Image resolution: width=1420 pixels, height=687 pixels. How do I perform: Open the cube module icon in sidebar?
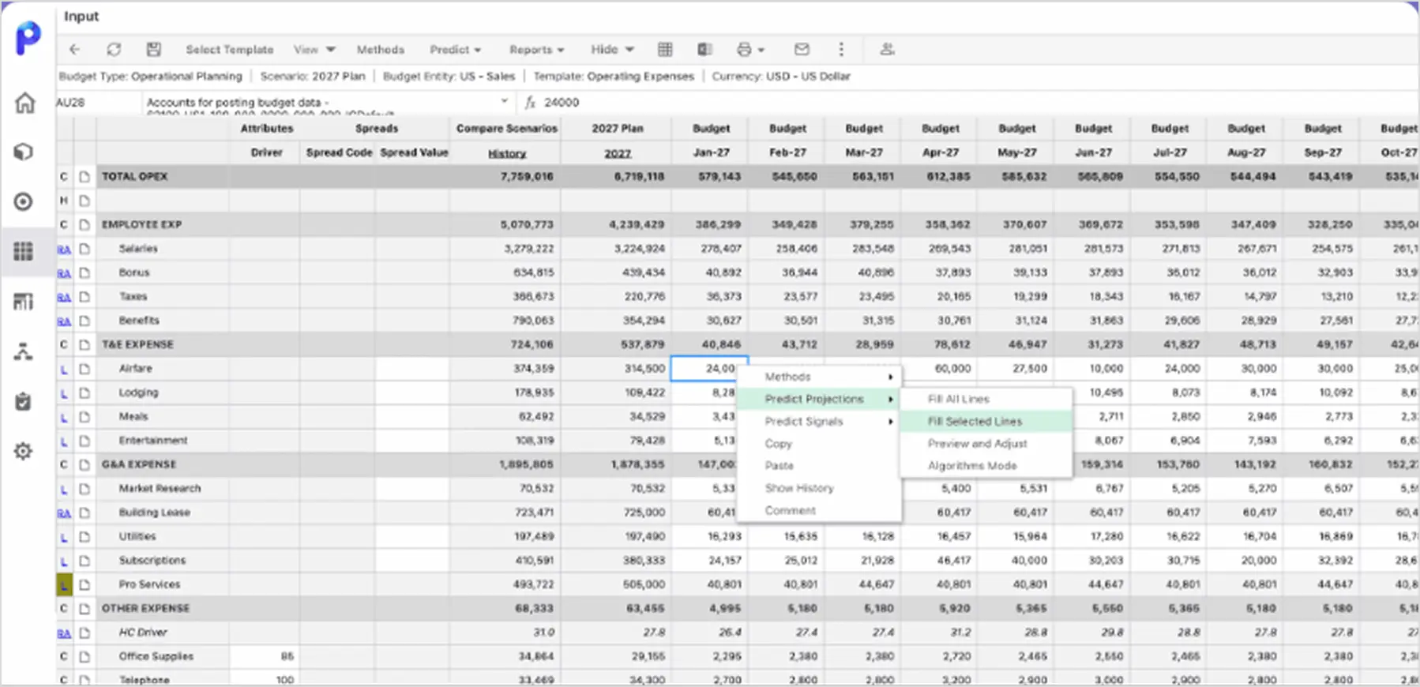coord(24,152)
